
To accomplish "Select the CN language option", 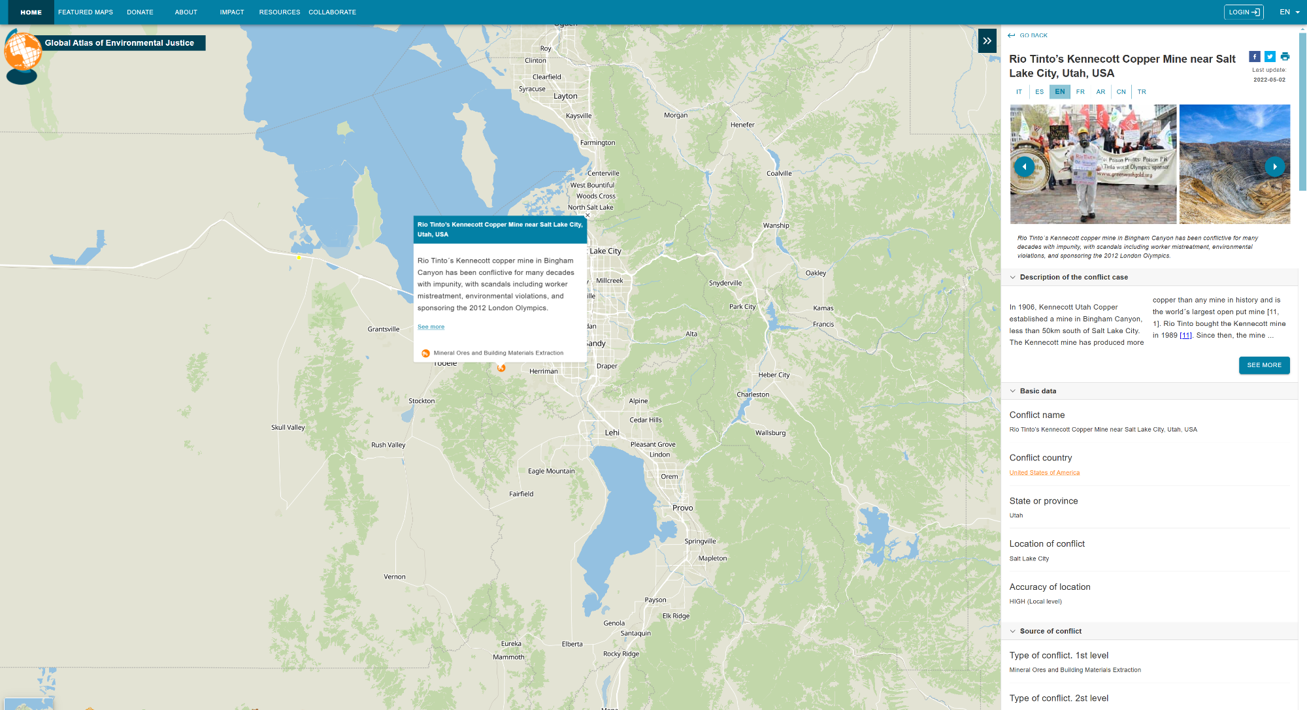I will tap(1121, 92).
